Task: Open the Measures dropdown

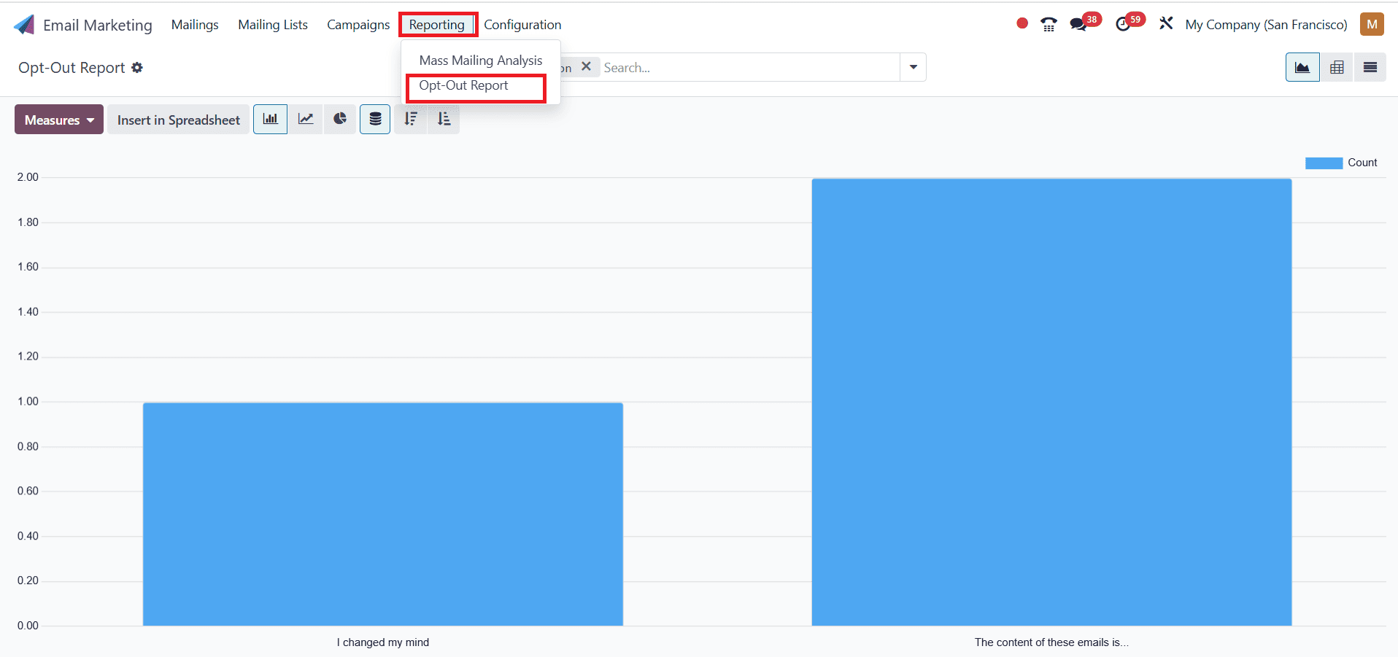Action: click(x=59, y=120)
